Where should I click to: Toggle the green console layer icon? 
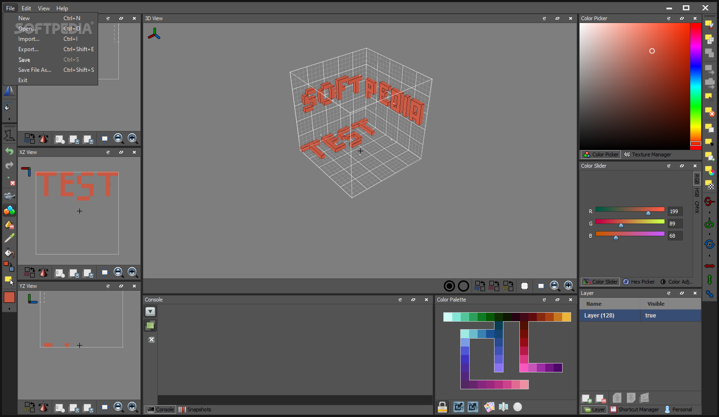(x=150, y=325)
